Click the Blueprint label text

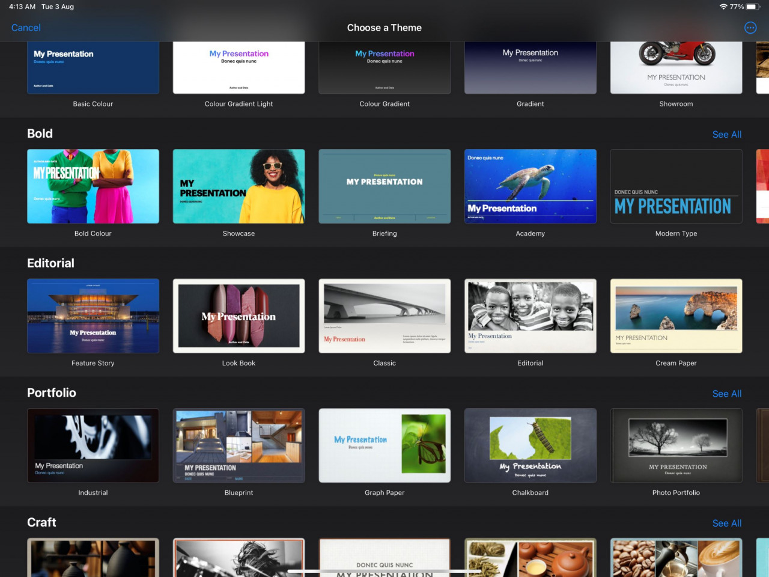[239, 493]
